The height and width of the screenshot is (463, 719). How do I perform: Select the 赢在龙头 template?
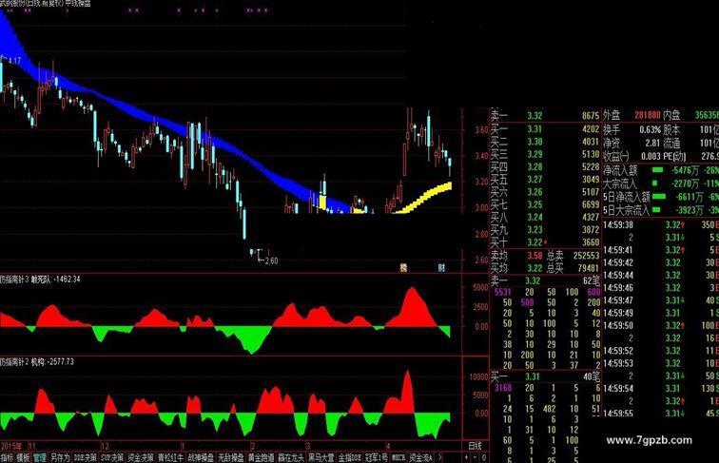[x=291, y=457]
